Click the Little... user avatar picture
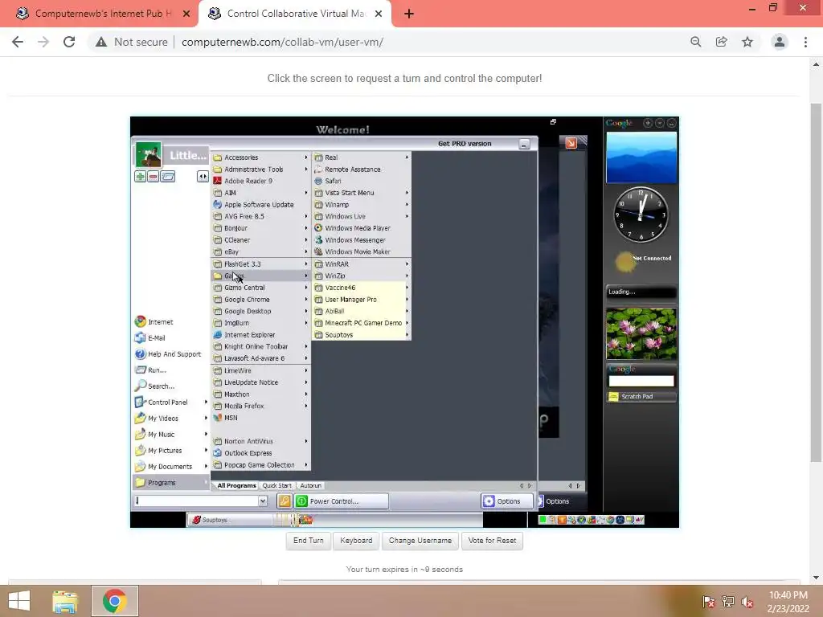The image size is (823, 617). click(148, 155)
